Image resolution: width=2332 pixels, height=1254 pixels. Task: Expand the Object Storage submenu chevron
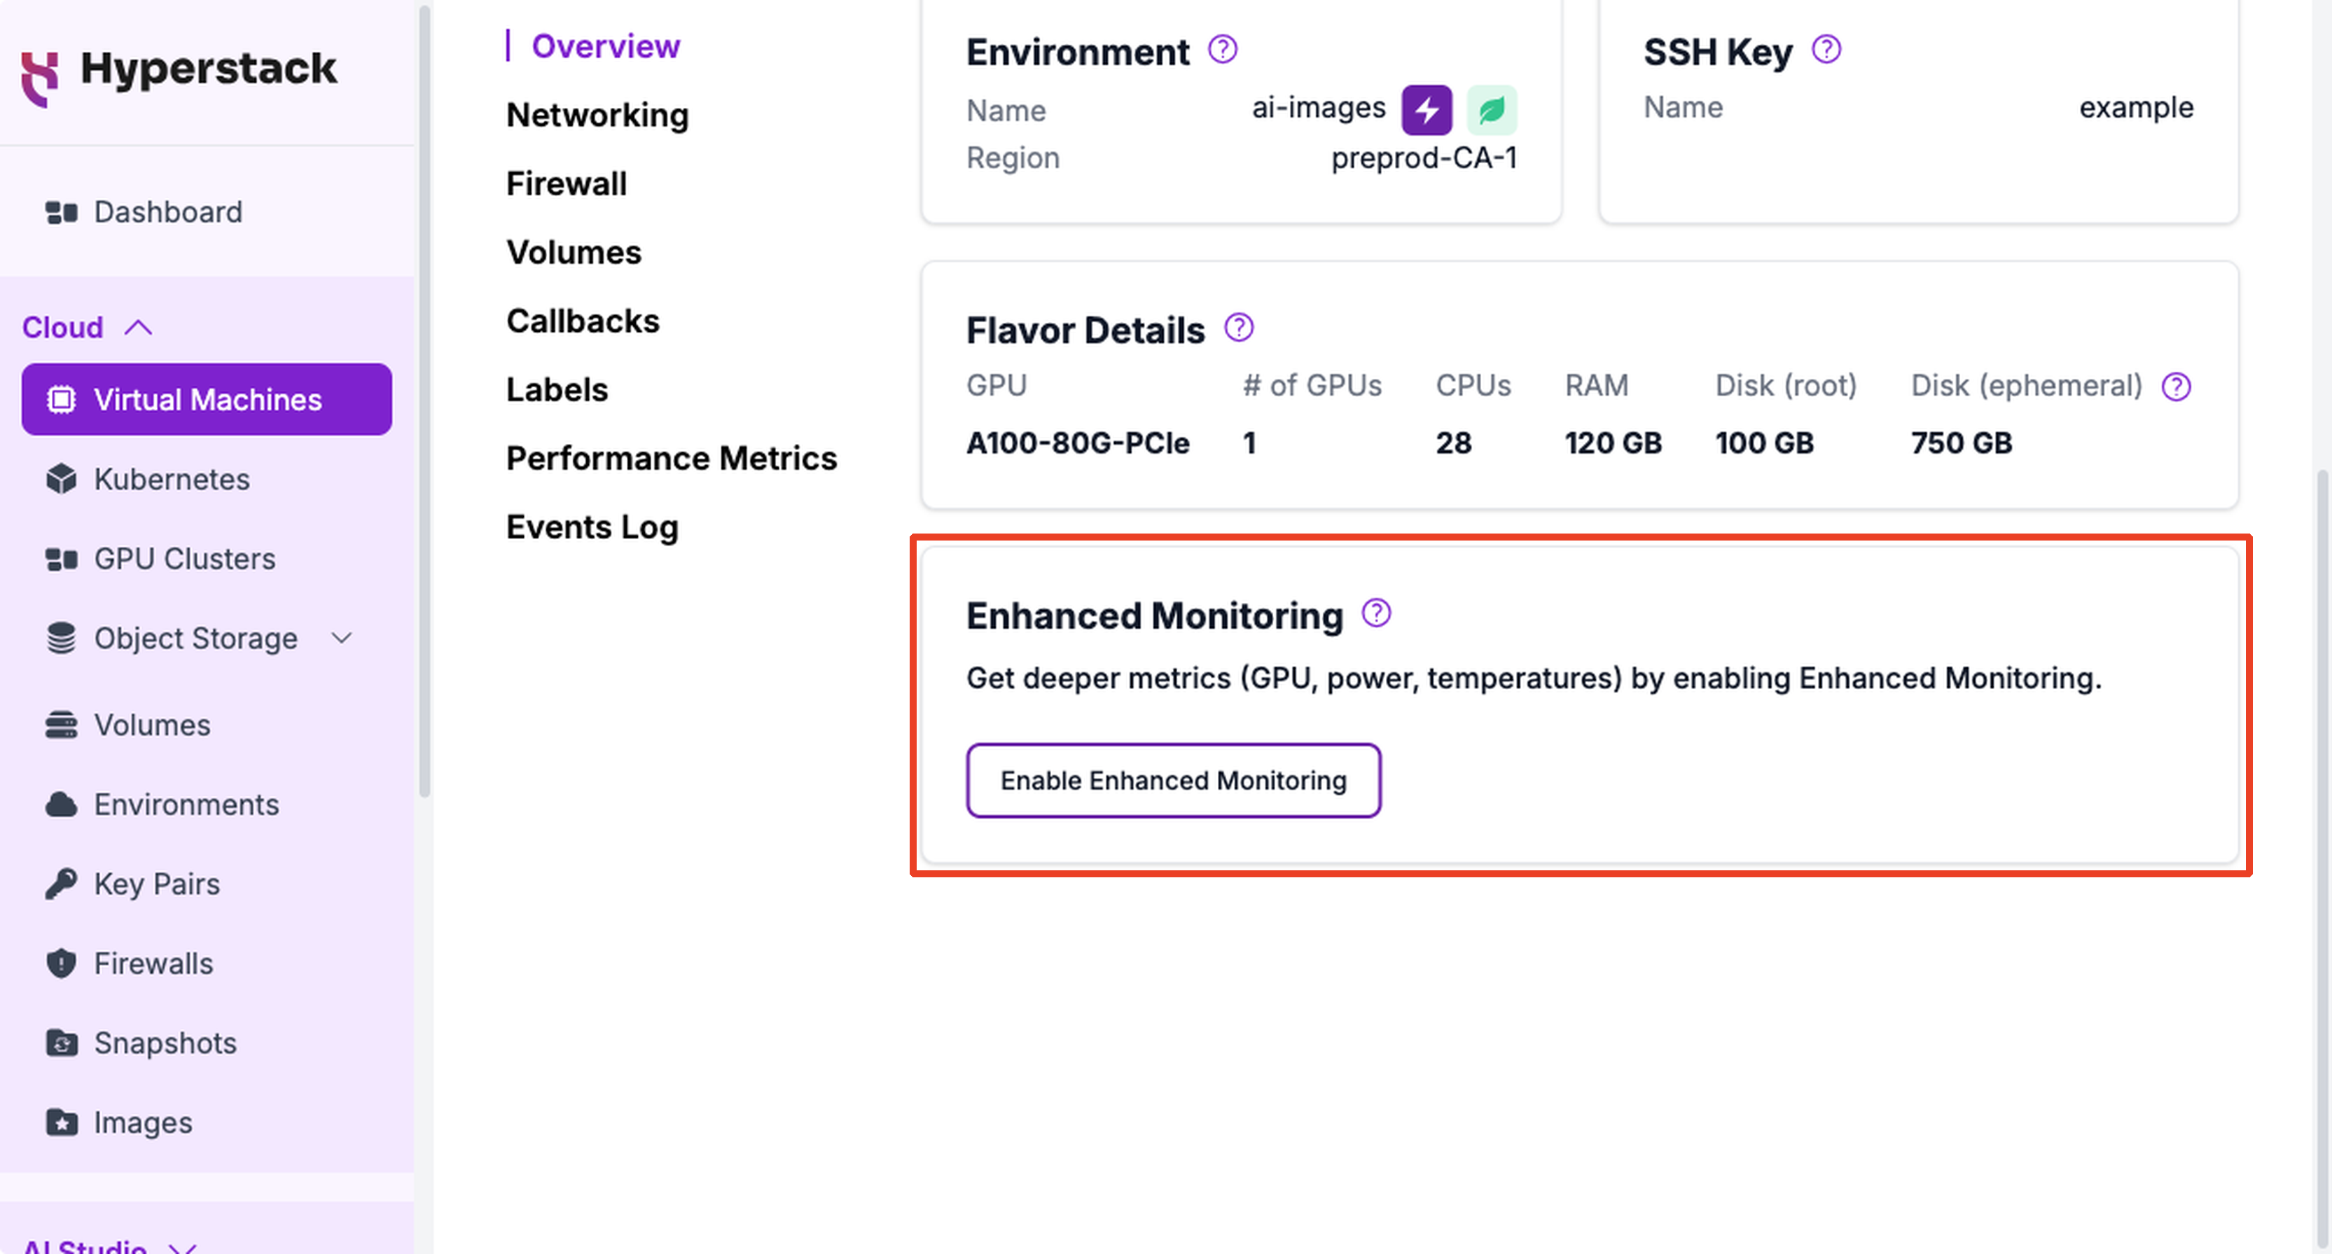tap(341, 639)
